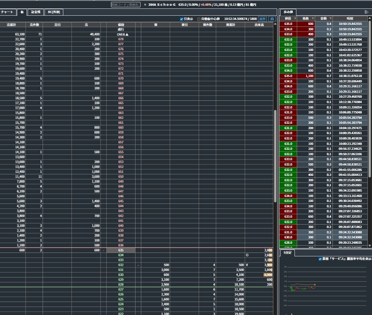Click the 売累計 column header

click(x=11, y=25)
